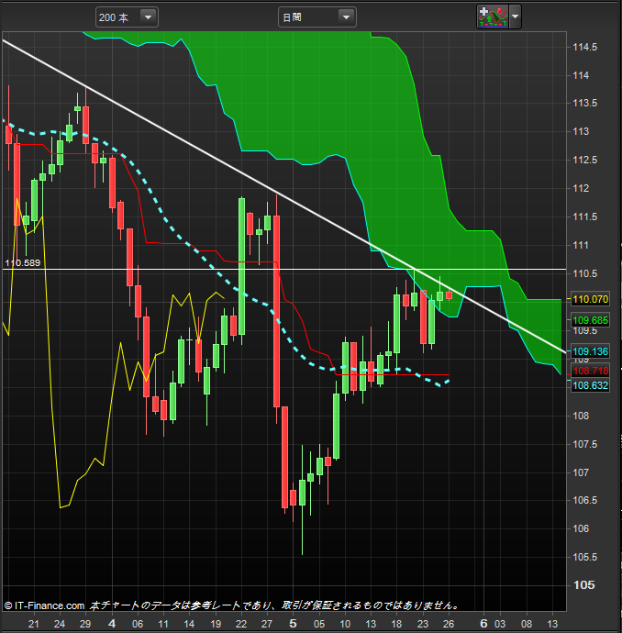Viewport: 622px width, 633px height.
Task: Select the red 108.718 price label
Action: pyautogui.click(x=590, y=371)
